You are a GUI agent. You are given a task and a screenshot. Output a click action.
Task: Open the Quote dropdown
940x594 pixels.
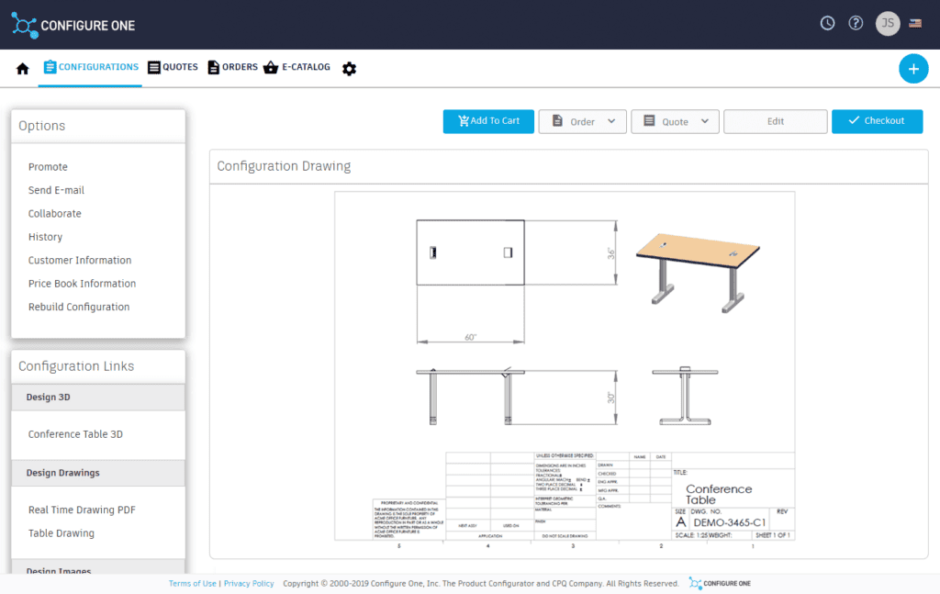pyautogui.click(x=675, y=121)
